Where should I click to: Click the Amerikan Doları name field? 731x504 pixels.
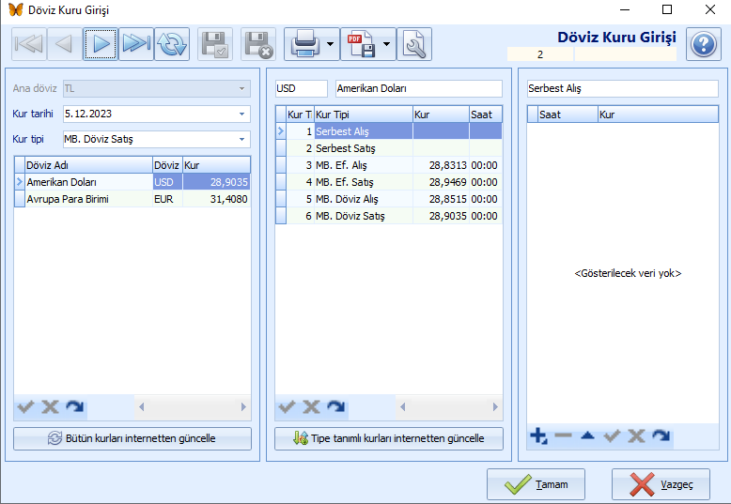(419, 88)
